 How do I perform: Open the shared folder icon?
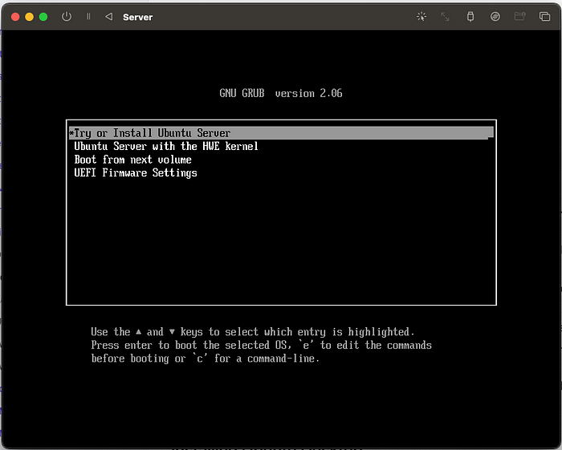click(519, 17)
